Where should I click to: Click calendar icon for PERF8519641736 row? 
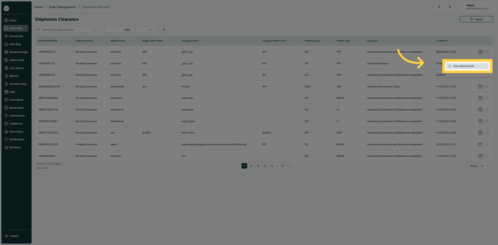[x=480, y=110]
